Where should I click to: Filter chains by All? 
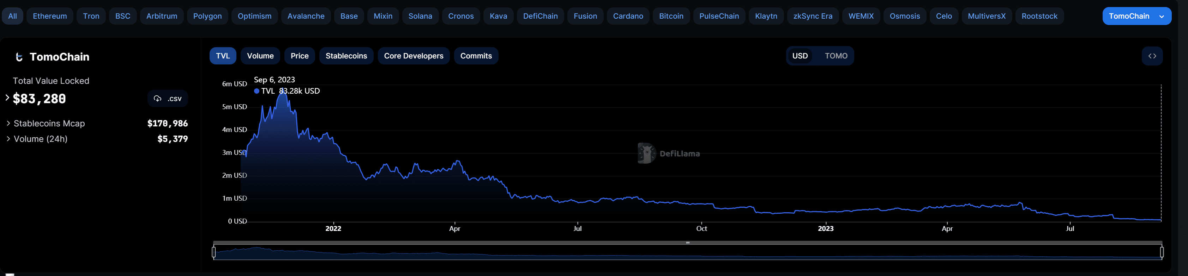point(12,16)
